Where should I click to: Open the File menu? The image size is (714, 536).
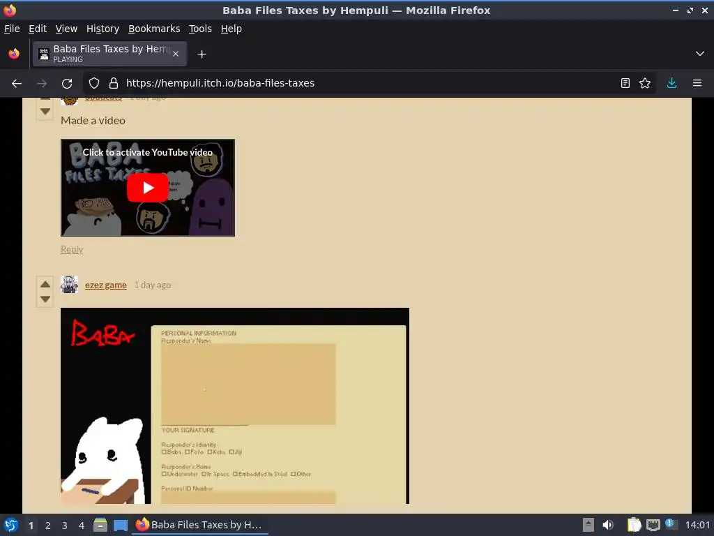(x=12, y=29)
